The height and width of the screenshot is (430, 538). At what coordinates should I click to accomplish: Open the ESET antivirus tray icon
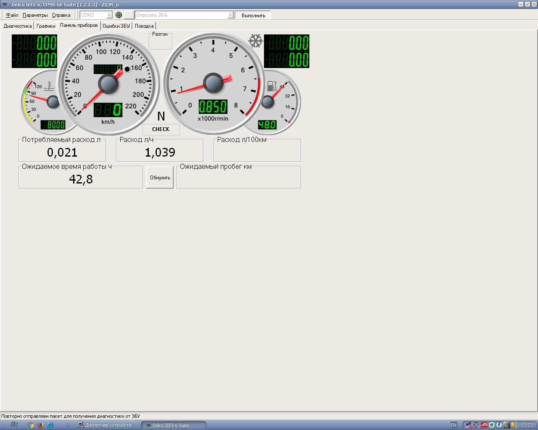point(492,425)
